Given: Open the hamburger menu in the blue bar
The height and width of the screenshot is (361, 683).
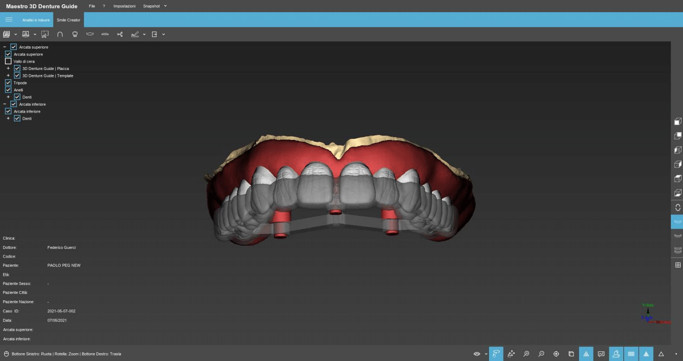Looking at the screenshot, I should point(9,19).
